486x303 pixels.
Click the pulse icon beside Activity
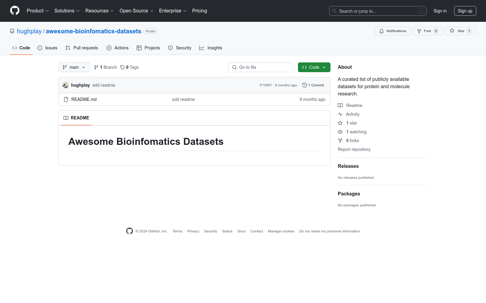click(340, 114)
